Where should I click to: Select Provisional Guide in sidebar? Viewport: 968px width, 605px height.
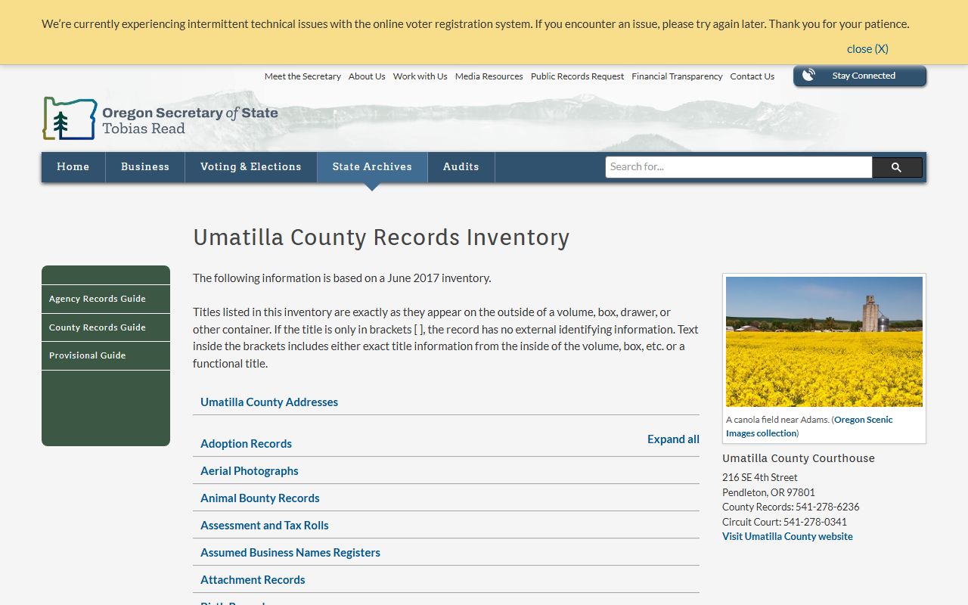(x=106, y=355)
